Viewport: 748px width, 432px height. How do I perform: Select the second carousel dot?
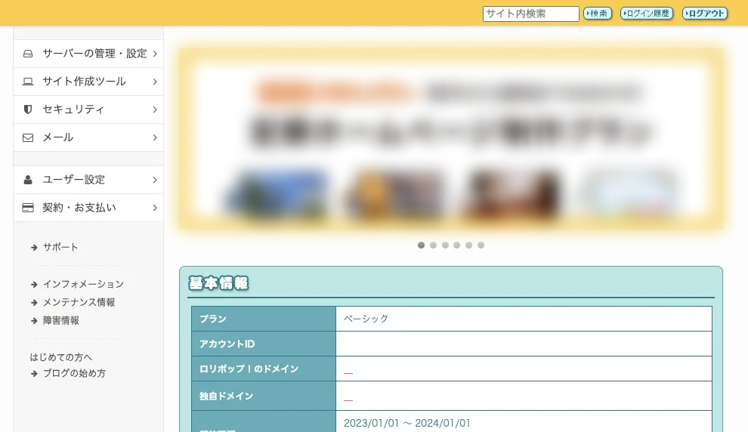pos(433,245)
